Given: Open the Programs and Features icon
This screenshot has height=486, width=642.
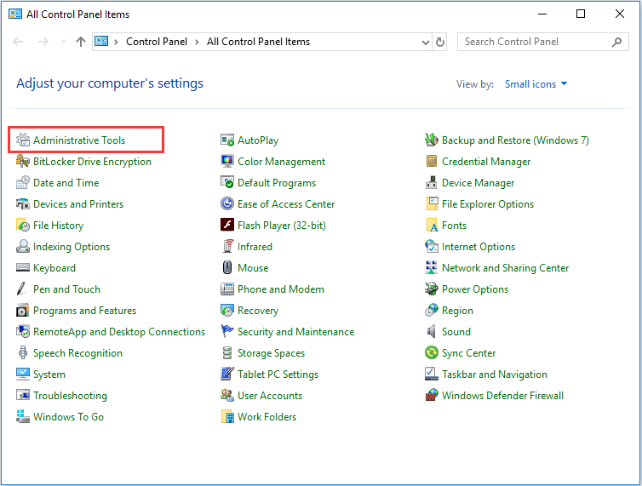Looking at the screenshot, I should 23,311.
